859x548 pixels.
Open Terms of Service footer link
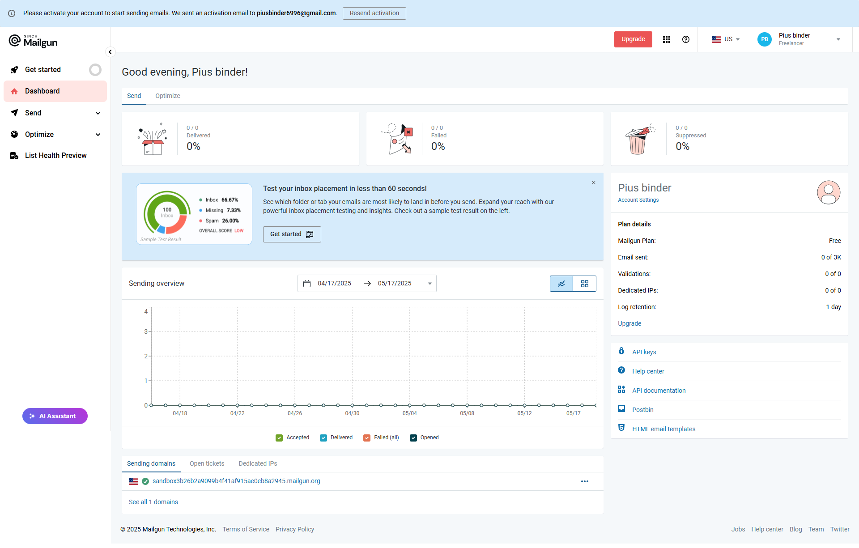coord(246,530)
